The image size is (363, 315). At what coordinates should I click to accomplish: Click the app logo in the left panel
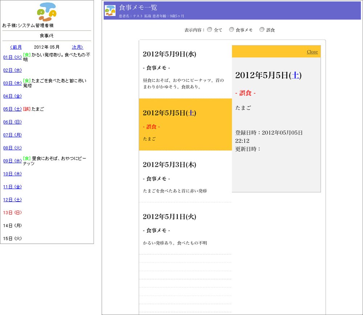pyautogui.click(x=46, y=12)
